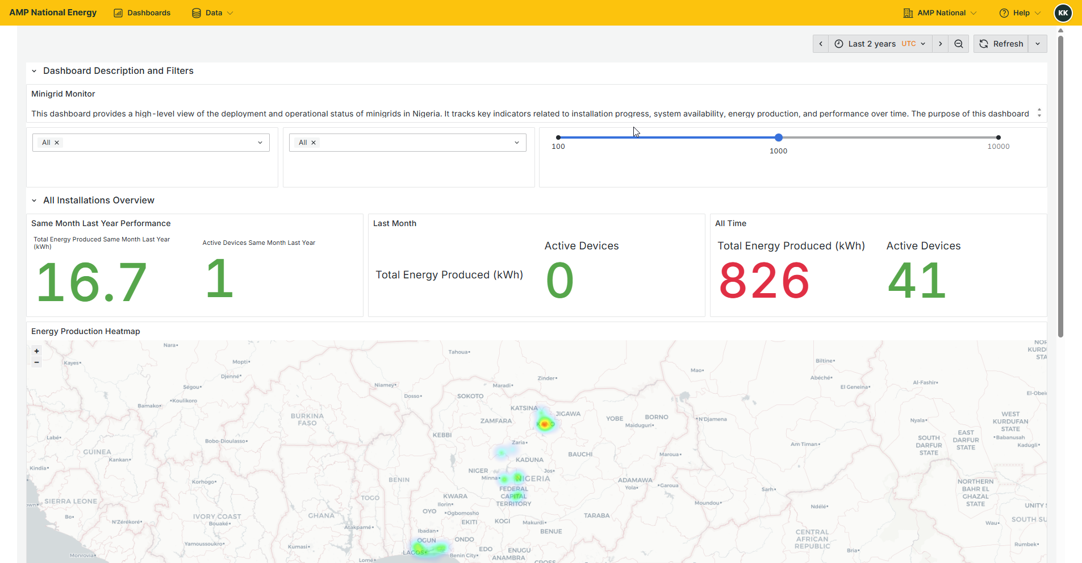This screenshot has width=1082, height=563.
Task: Open the Data dropdown menu
Action: 212,12
